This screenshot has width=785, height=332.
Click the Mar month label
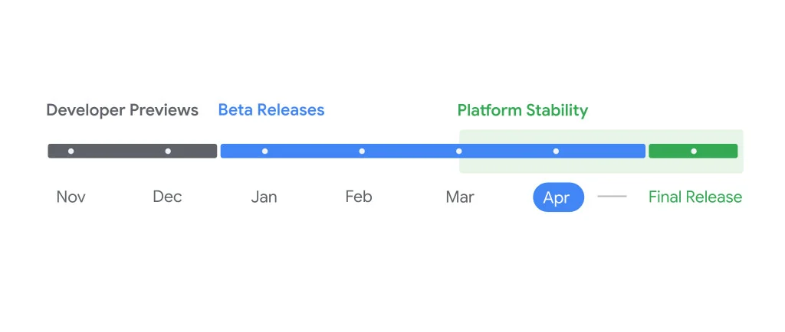point(460,197)
